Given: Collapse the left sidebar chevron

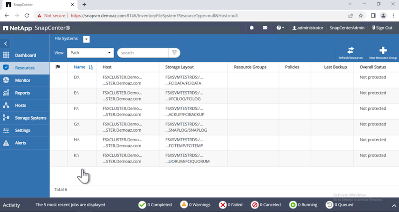Looking at the screenshot, I should [6, 44].
